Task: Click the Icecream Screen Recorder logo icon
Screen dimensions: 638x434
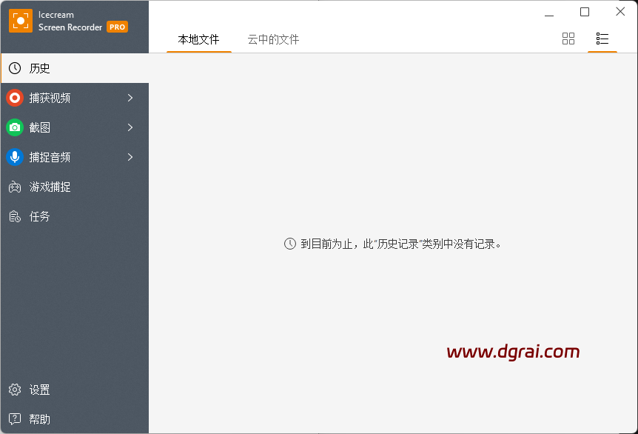Action: click(x=20, y=20)
